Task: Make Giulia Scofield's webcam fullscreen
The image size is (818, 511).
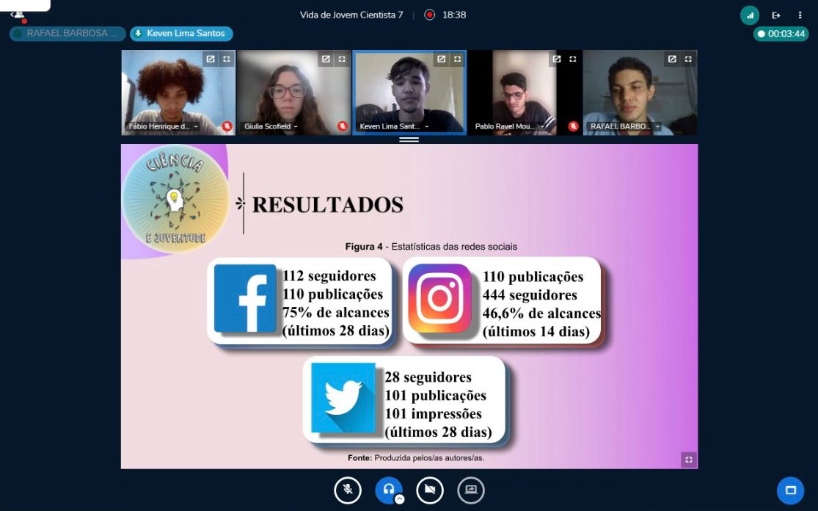Action: pyautogui.click(x=342, y=59)
